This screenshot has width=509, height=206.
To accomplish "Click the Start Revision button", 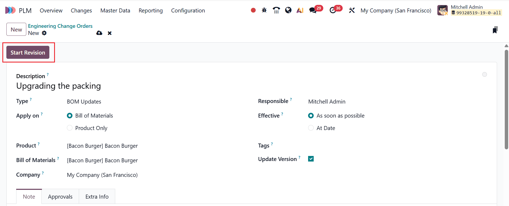I will (x=28, y=52).
